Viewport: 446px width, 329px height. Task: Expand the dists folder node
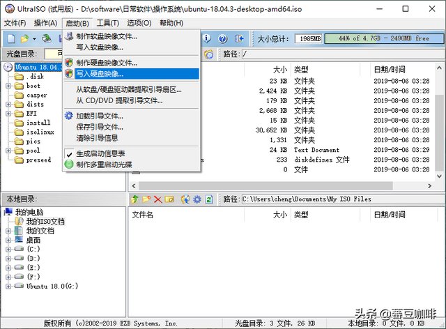coord(8,104)
